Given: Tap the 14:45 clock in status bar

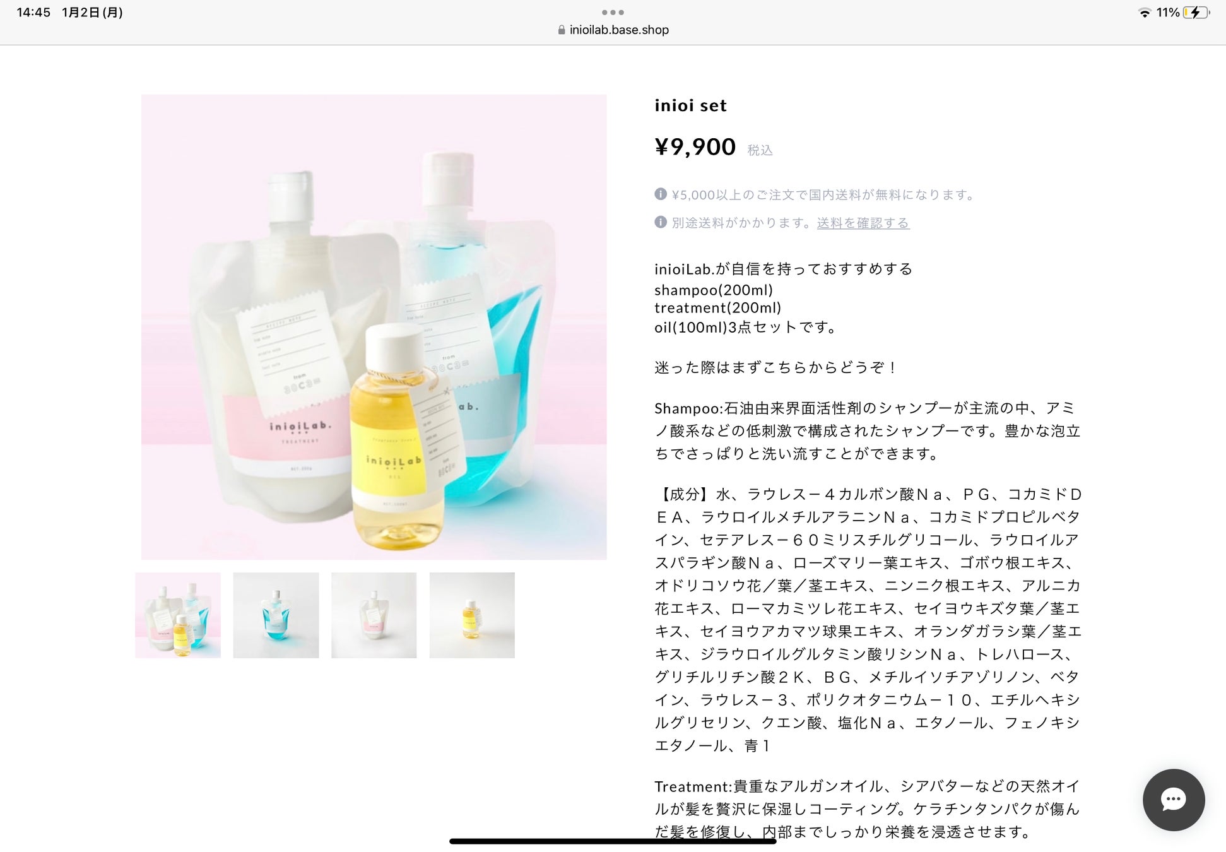Looking at the screenshot, I should click(33, 13).
